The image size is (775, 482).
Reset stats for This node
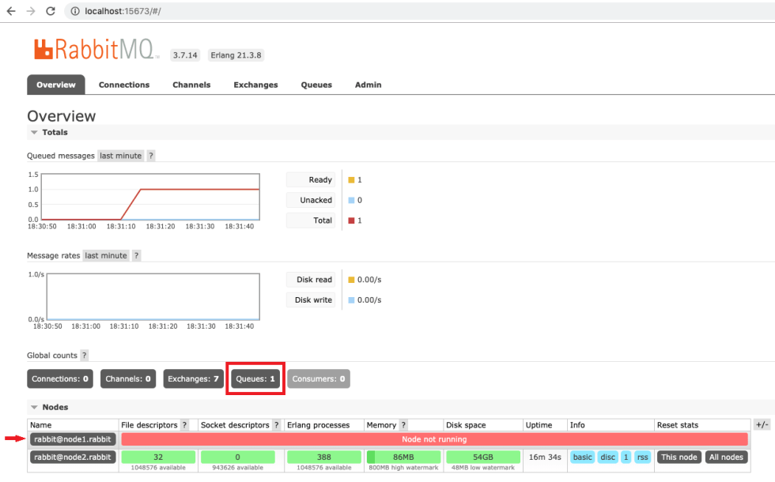(x=679, y=457)
